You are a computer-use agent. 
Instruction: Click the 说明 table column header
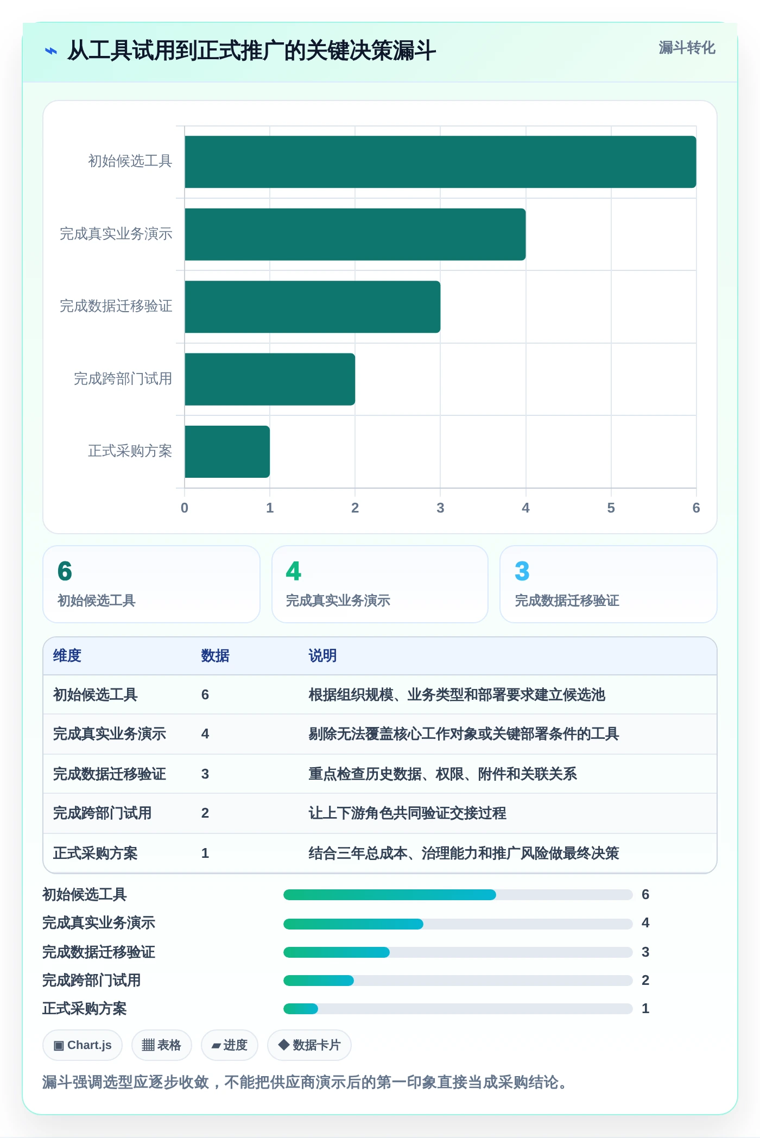pos(323,656)
